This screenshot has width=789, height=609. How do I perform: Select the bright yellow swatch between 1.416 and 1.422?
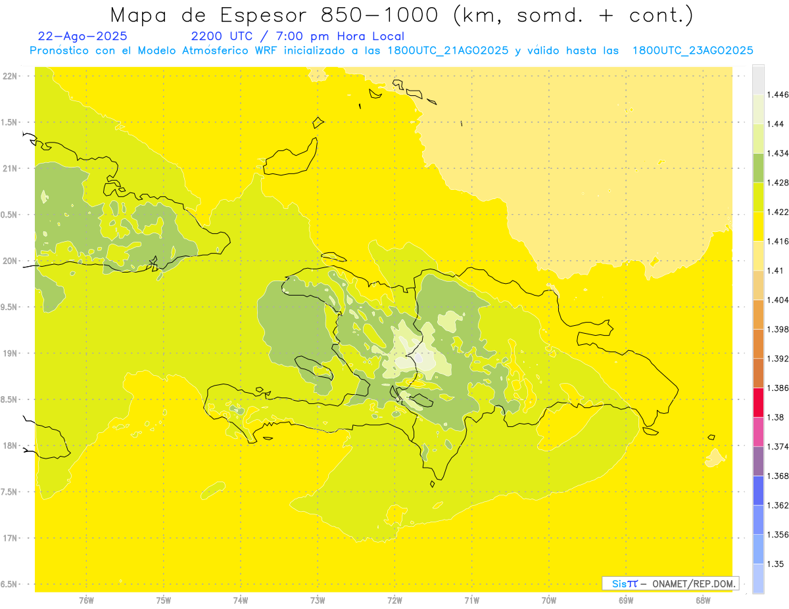point(758,227)
